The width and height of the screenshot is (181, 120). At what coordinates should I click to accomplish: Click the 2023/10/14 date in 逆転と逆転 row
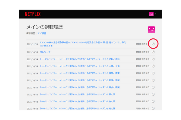point(33,59)
